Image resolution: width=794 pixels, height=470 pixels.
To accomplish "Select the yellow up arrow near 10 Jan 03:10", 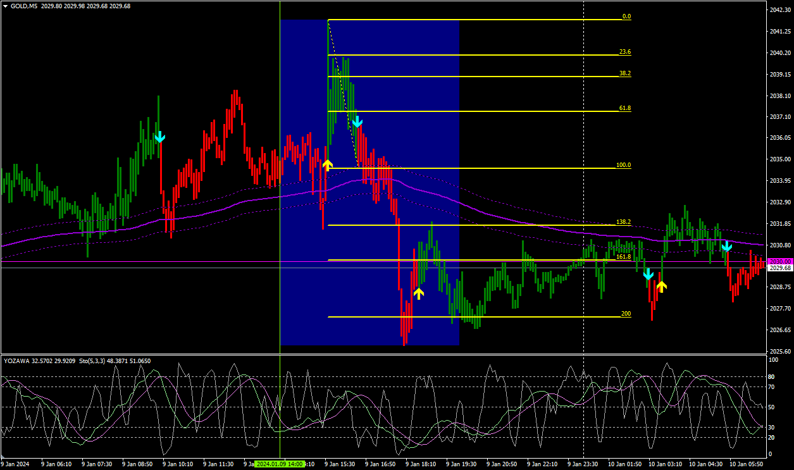I will [661, 287].
